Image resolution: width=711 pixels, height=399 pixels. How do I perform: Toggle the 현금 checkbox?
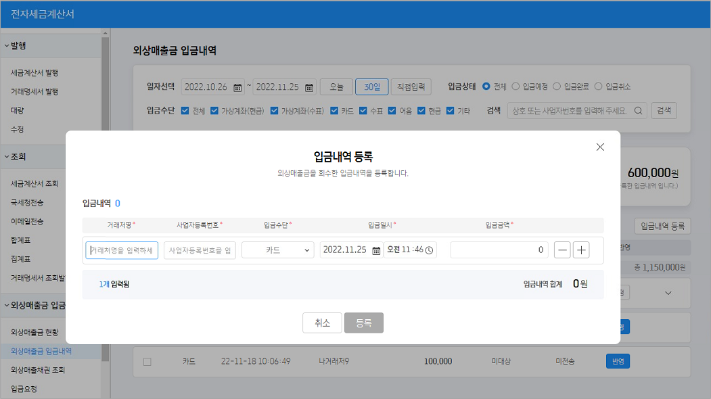(x=421, y=111)
